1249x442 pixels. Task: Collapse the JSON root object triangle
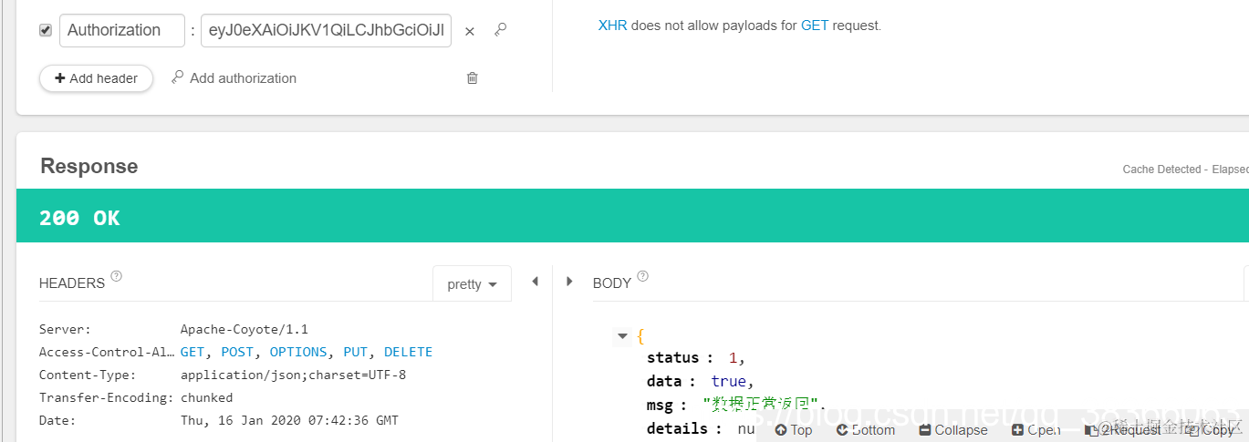[x=622, y=336]
